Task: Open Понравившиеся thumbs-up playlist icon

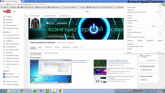Action: 4,47
